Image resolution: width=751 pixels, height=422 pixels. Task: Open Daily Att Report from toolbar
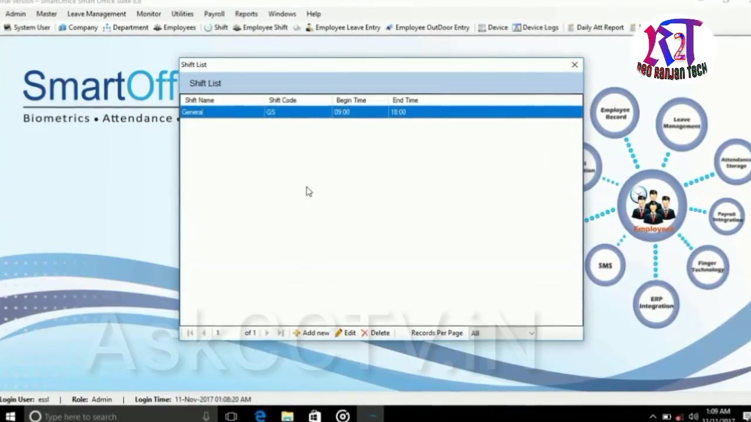point(595,28)
